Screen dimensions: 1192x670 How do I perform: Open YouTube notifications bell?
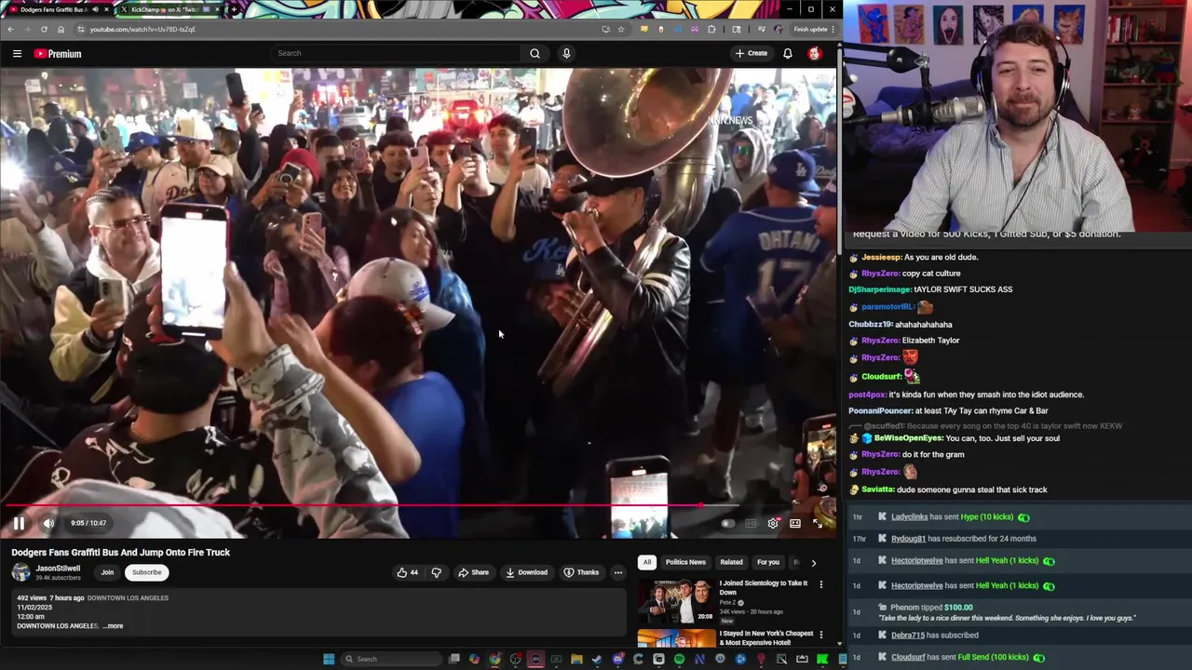[x=788, y=53]
